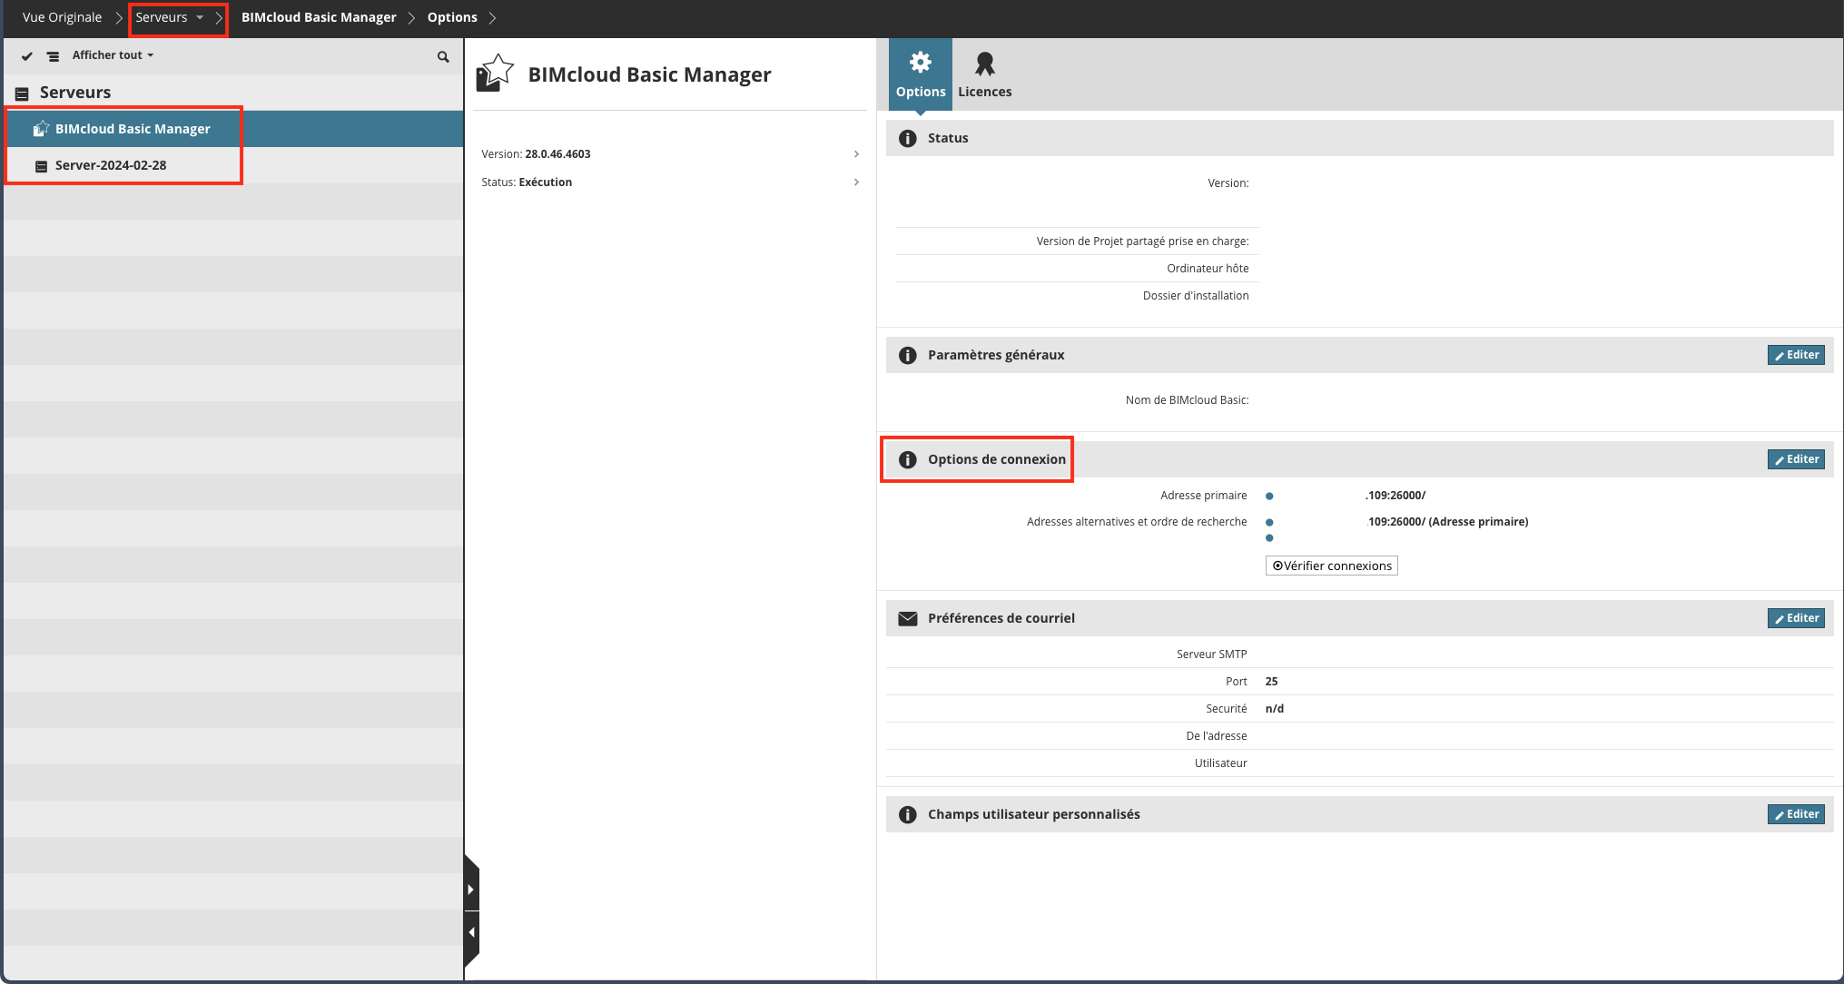The image size is (1844, 984).
Task: Click the BIMcloud Basic Manager breadcrumb
Action: click(319, 17)
